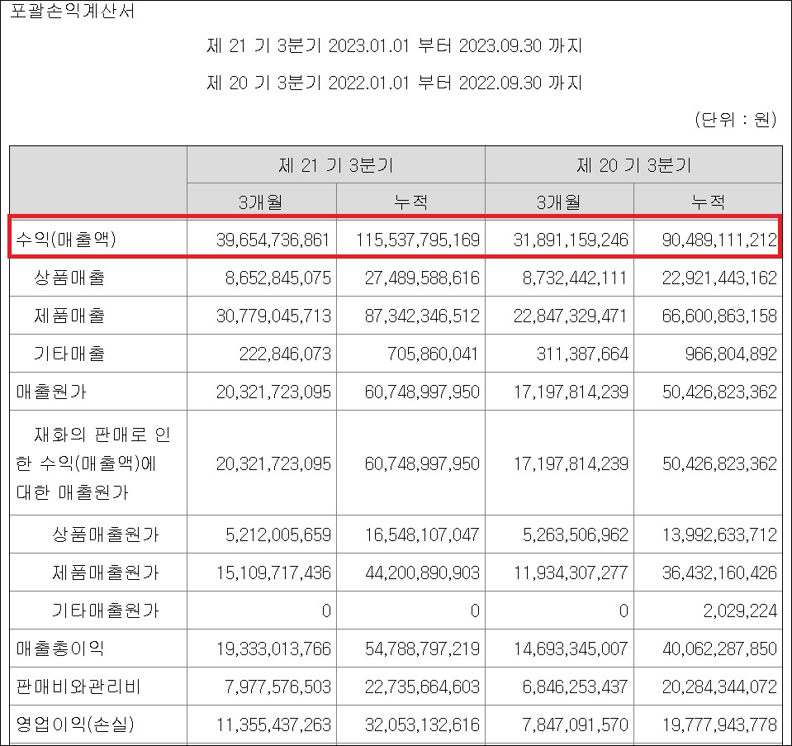Click the value 5,263,506,962
The width and height of the screenshot is (792, 746).
[576, 535]
